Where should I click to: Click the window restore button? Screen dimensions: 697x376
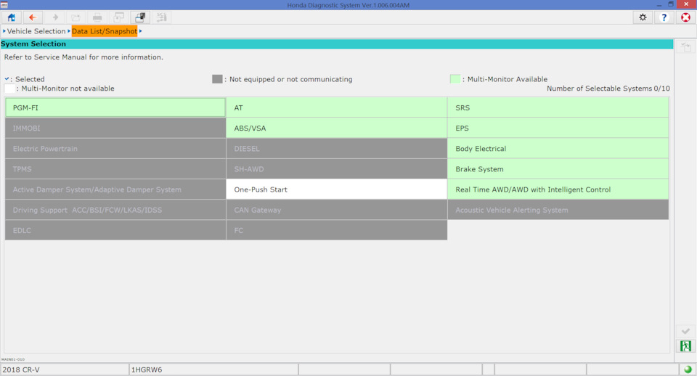click(x=671, y=4)
